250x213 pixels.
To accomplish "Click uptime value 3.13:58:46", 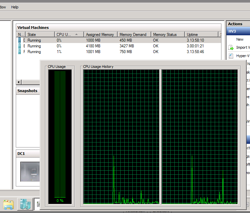I will 195,52.
